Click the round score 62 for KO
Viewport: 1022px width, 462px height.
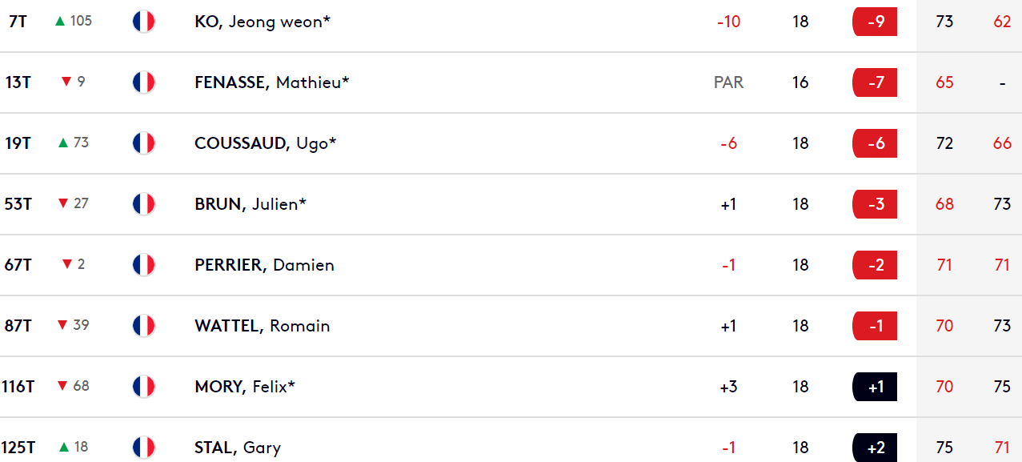pos(1002,22)
